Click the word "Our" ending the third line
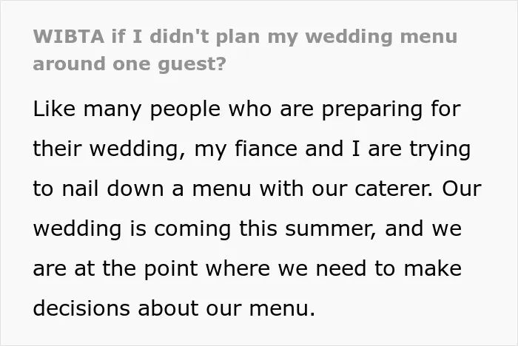The height and width of the screenshot is (346, 518). pos(462,189)
